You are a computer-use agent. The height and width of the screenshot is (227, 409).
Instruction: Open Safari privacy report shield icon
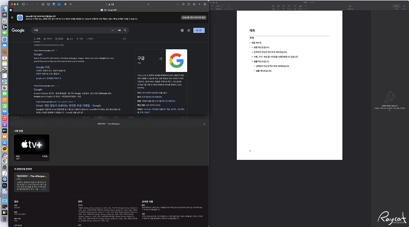coord(66,4)
